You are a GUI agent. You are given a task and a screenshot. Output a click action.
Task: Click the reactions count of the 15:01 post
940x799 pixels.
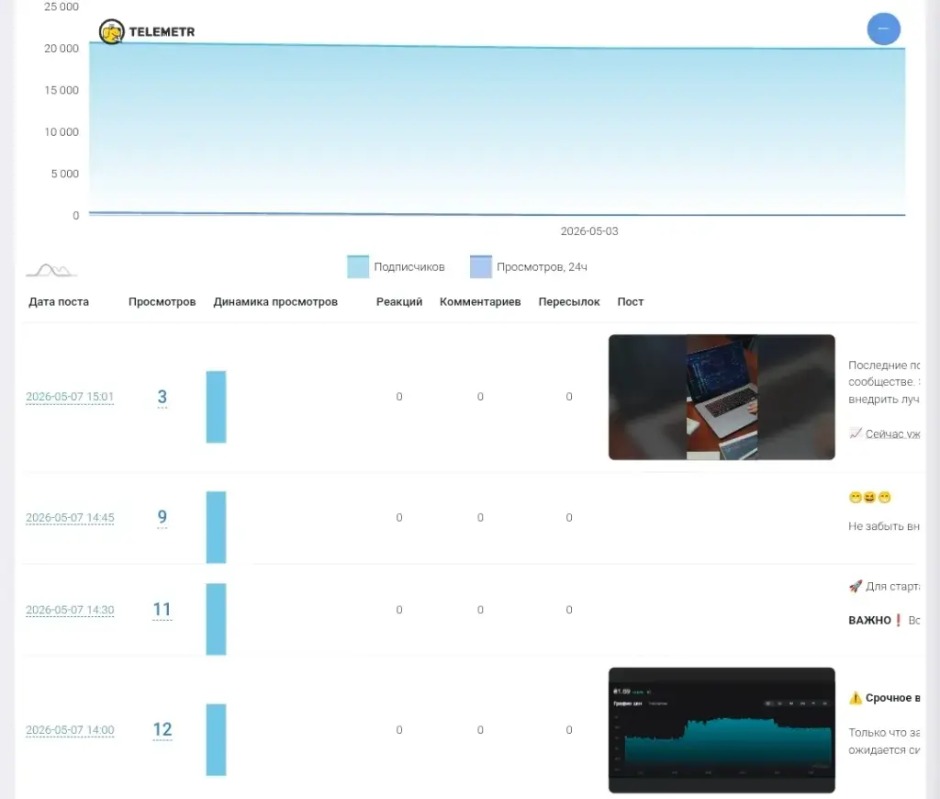[x=399, y=397]
